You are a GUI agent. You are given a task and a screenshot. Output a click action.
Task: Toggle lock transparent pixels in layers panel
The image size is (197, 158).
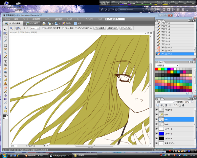tap(180, 105)
